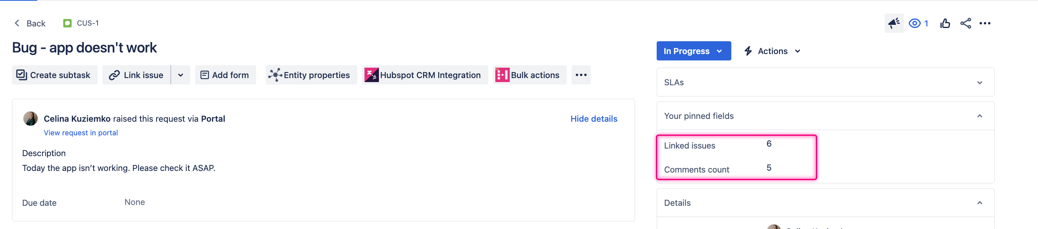Screen dimensions: 1038x229
Task: Open the Actions dropdown menu
Action: 772,51
